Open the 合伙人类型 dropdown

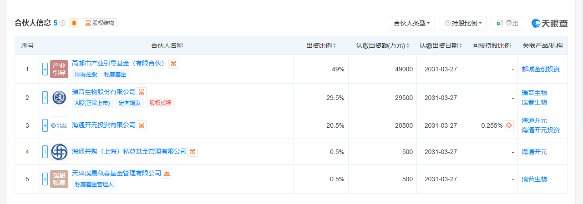(x=411, y=23)
